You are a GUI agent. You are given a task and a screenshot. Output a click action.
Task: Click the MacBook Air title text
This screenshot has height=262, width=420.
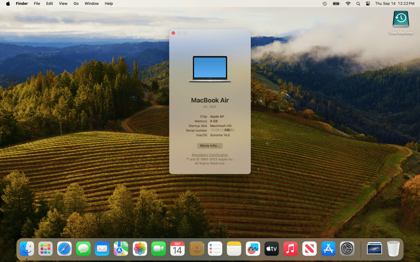[210, 100]
